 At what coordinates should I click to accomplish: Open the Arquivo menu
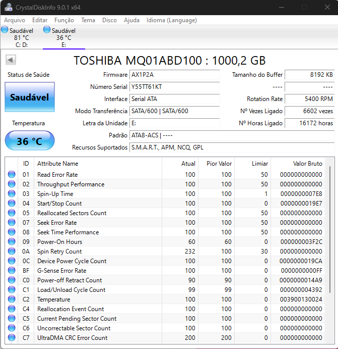click(15, 20)
